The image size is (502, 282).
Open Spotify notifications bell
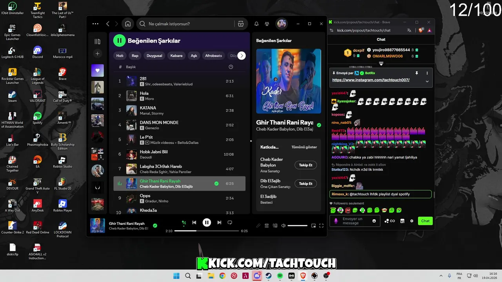tap(256, 24)
